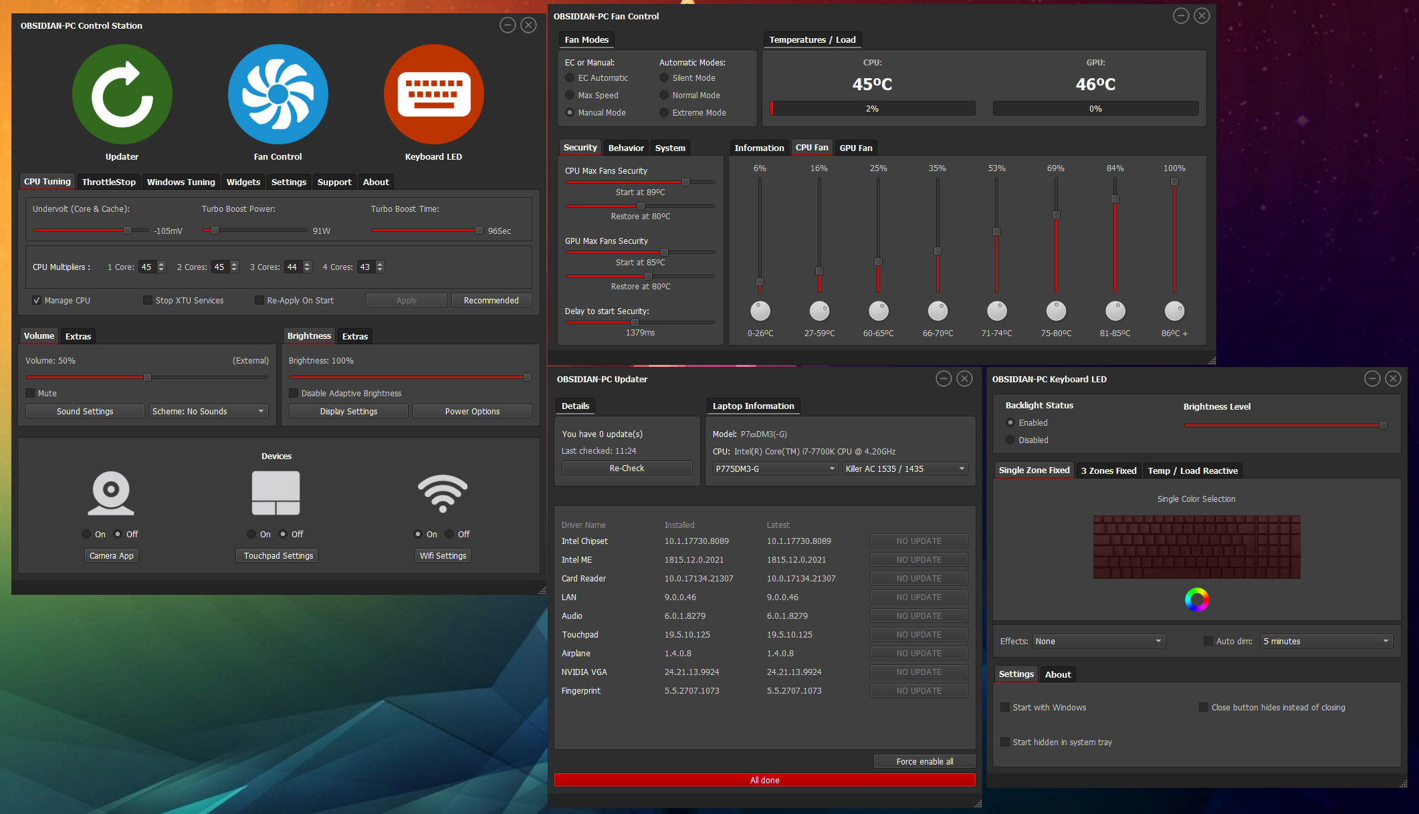1419x814 pixels.
Task: Minimize the Control Station window
Action: [x=508, y=25]
